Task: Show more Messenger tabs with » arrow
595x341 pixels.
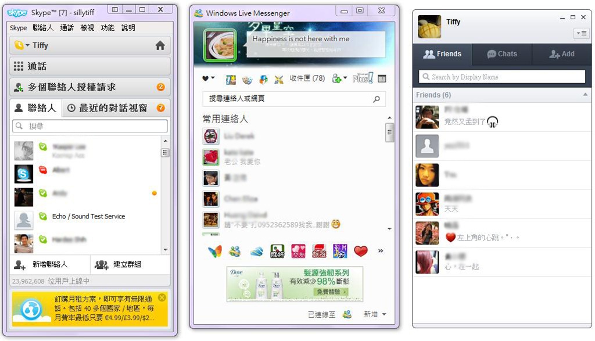Action: point(381,251)
